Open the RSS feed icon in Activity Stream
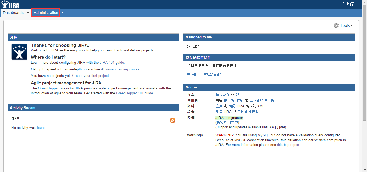Screen dimensions: 367x172 click(172, 120)
